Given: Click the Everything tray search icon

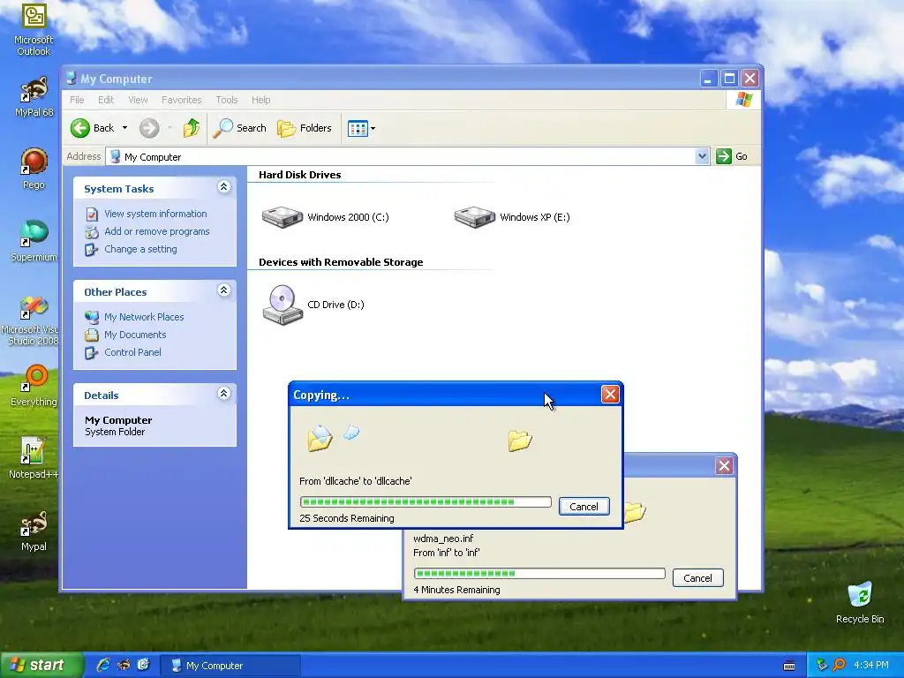Looking at the screenshot, I should [840, 665].
